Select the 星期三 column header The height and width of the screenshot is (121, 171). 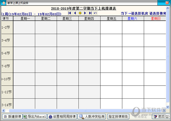pos(67,19)
